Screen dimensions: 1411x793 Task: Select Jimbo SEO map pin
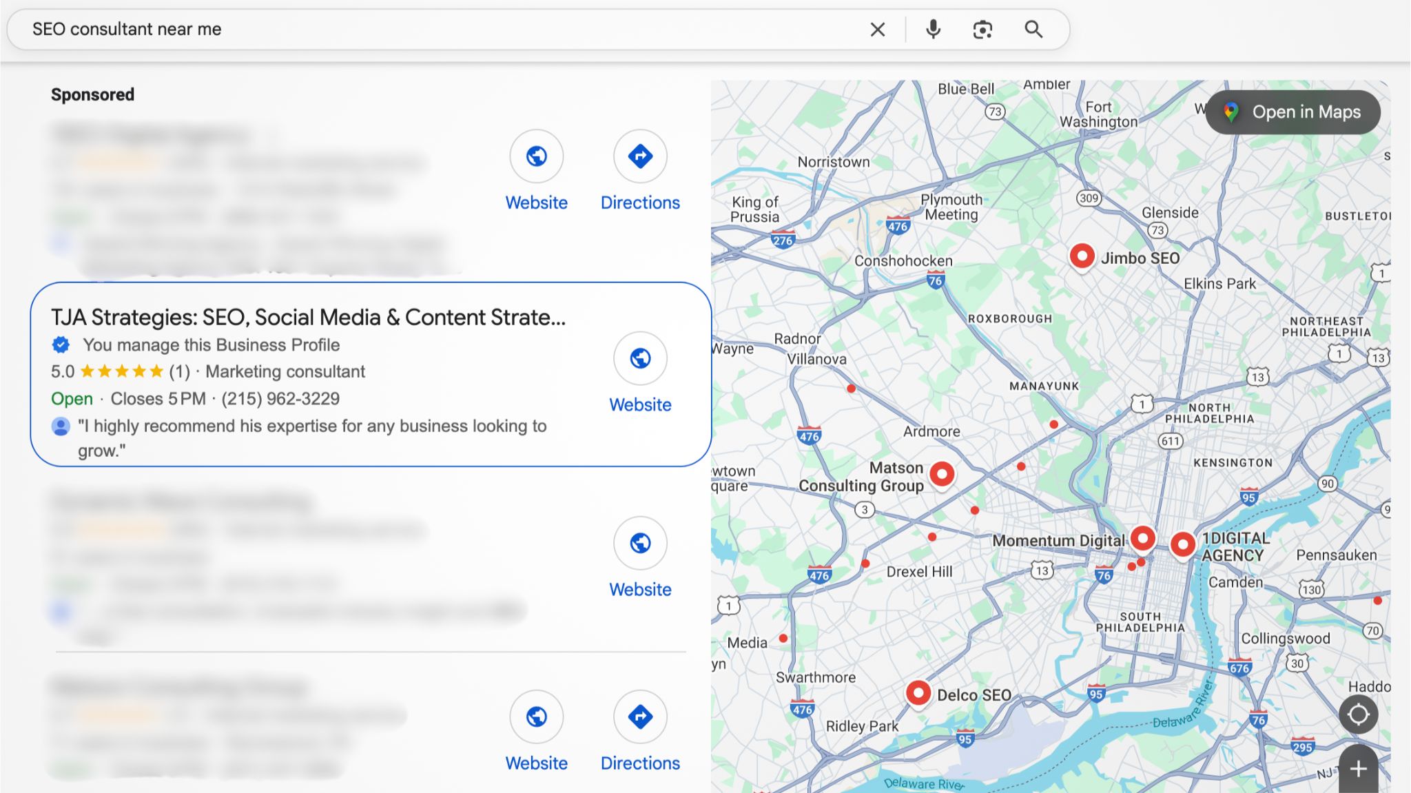point(1082,256)
